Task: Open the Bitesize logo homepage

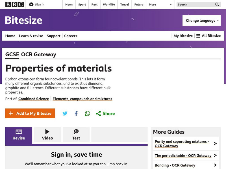Action: coord(23,20)
